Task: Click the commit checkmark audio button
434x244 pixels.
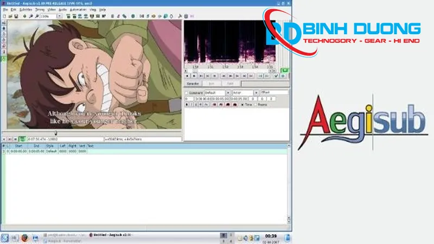Action: click(276, 76)
